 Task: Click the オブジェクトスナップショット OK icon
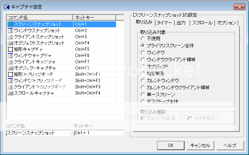click(x=10, y=43)
